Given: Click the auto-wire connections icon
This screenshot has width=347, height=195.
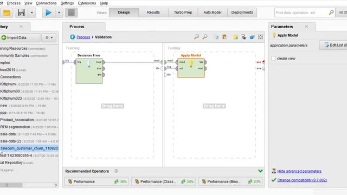Looking at the screenshot, I should click(x=244, y=37).
